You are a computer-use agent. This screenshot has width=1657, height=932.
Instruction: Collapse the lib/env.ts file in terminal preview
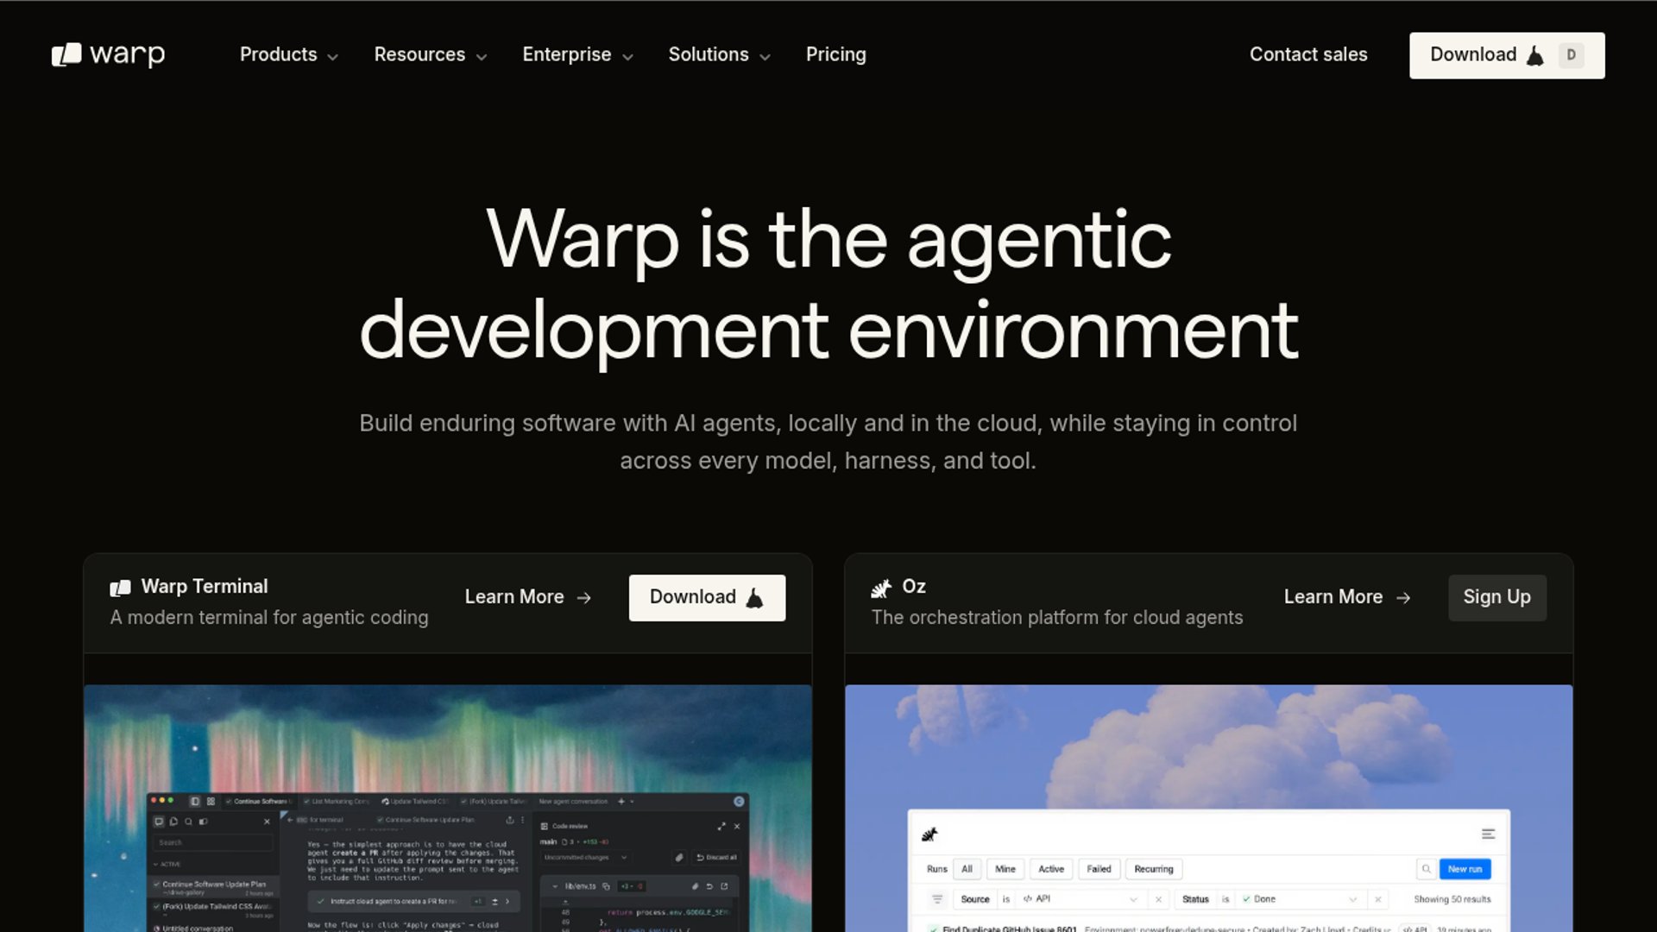(555, 886)
